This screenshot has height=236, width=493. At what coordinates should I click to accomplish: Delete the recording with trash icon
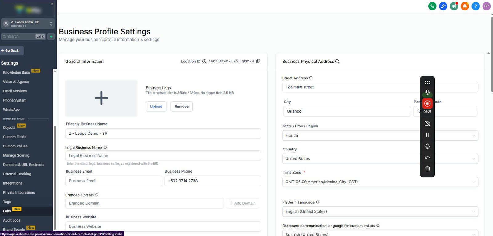427,169
